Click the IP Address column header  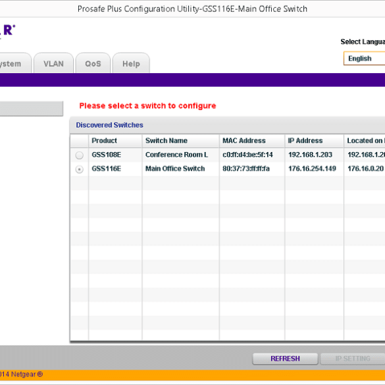pyautogui.click(x=314, y=141)
